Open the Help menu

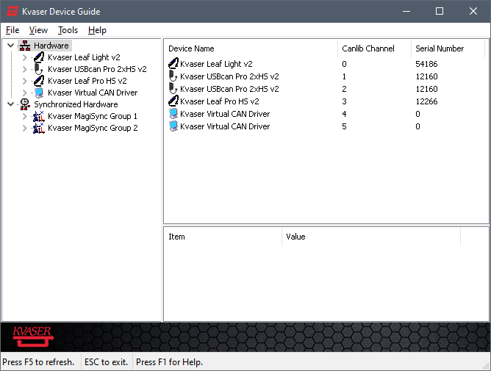coord(97,30)
